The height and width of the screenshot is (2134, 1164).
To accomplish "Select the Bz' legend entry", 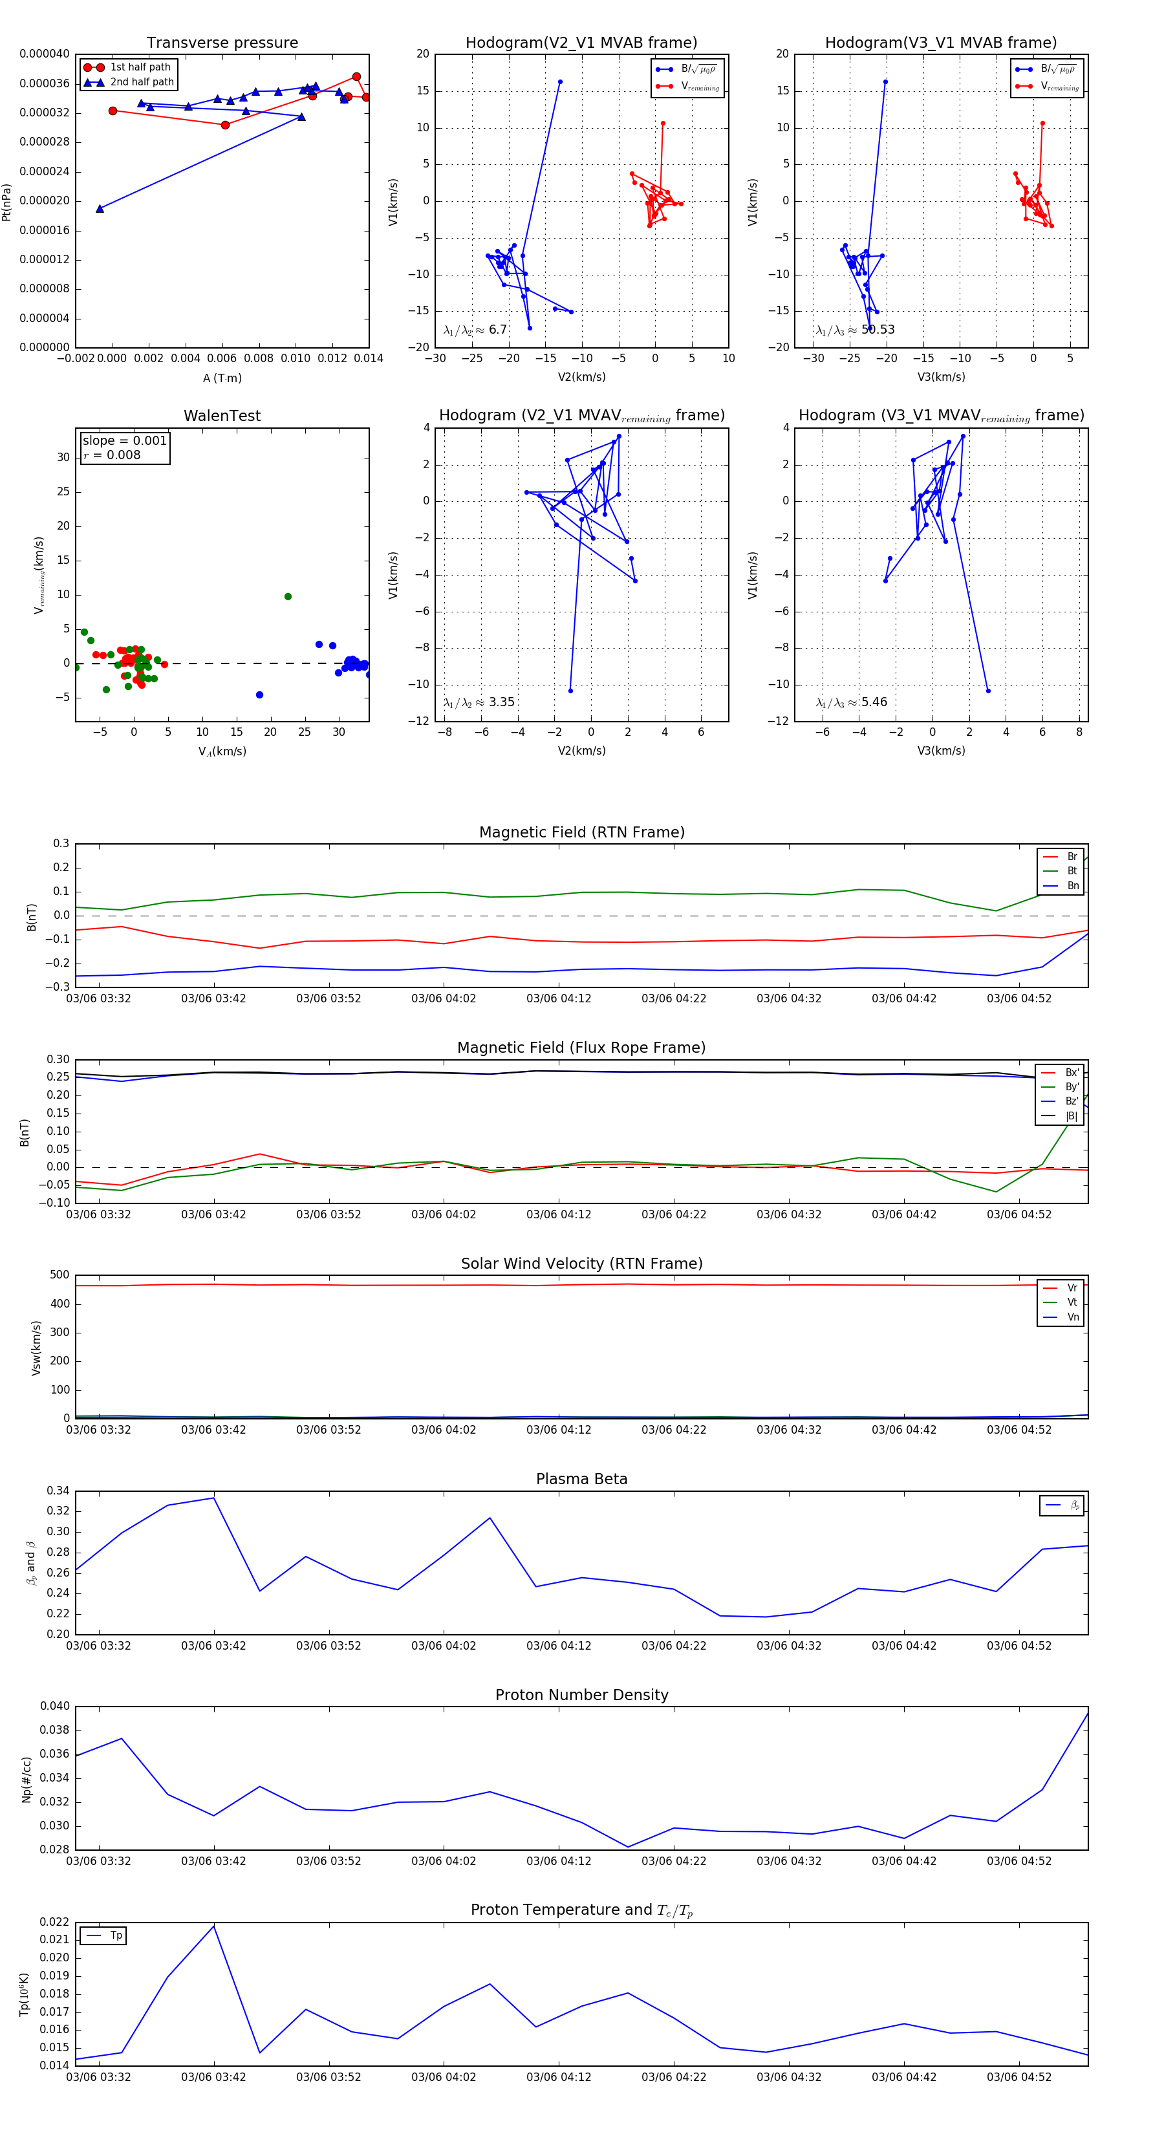I will [x=1060, y=1101].
